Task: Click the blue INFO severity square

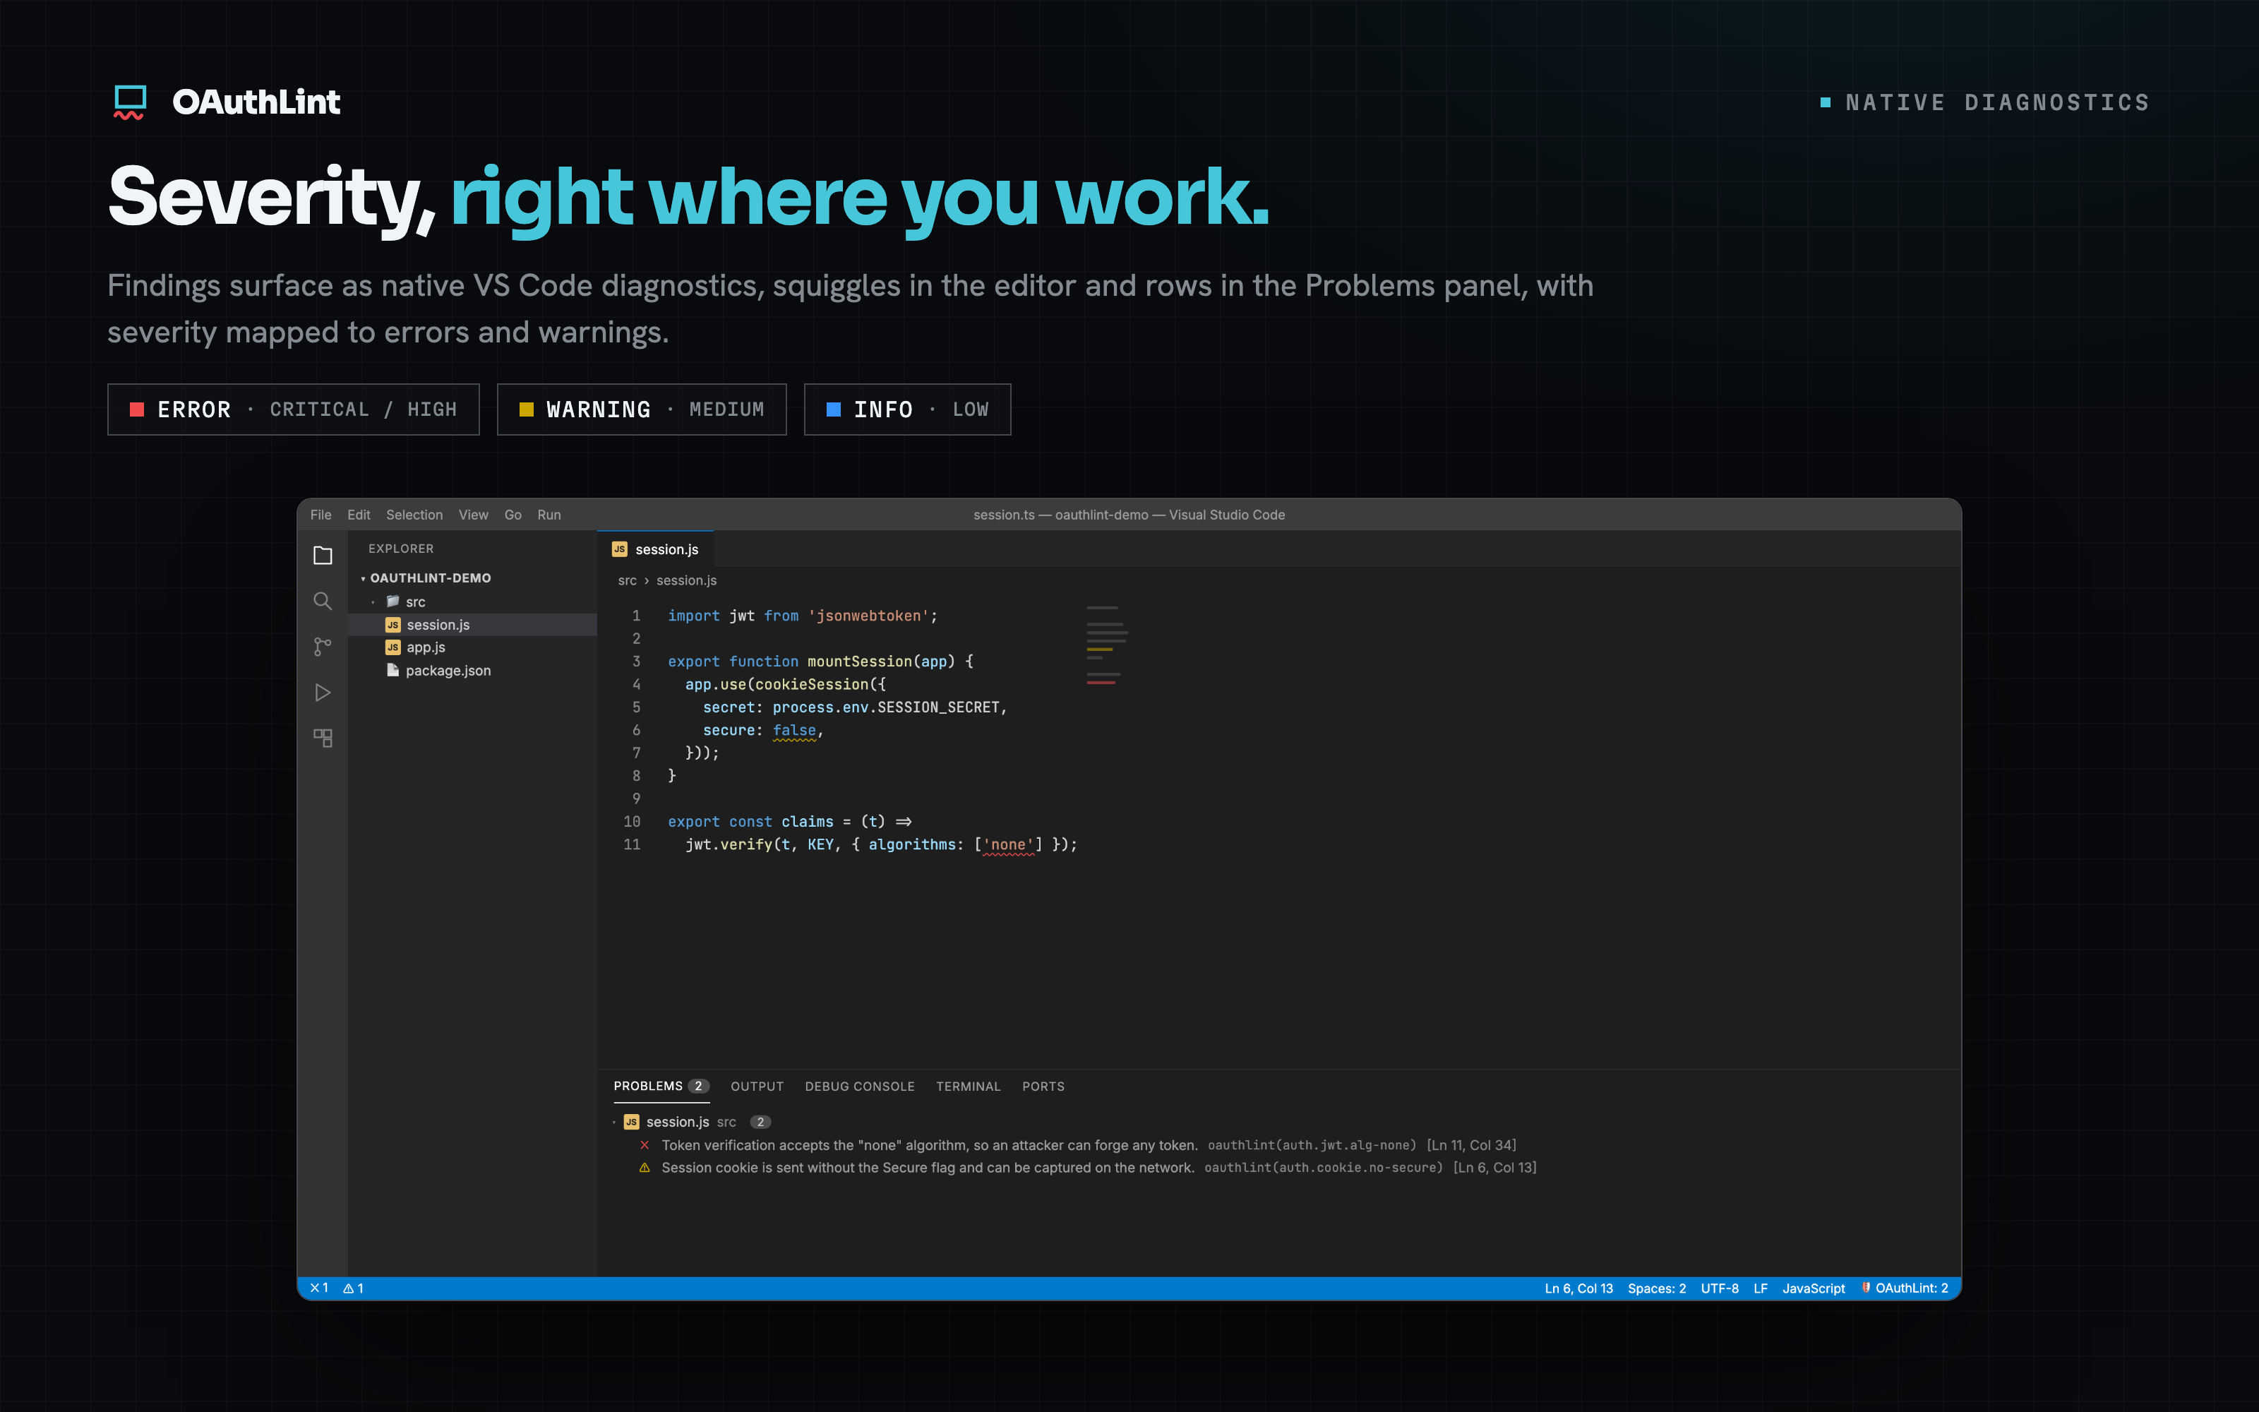Action: (x=834, y=409)
